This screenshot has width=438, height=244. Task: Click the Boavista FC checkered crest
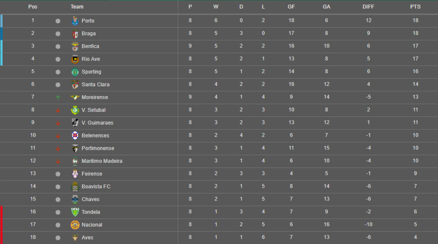[x=74, y=187]
